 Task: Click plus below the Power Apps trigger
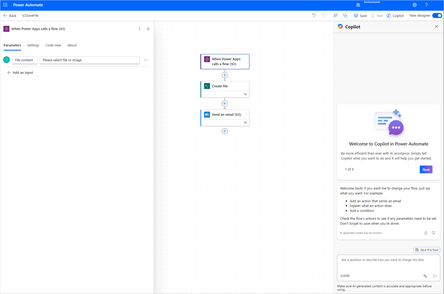(x=225, y=75)
